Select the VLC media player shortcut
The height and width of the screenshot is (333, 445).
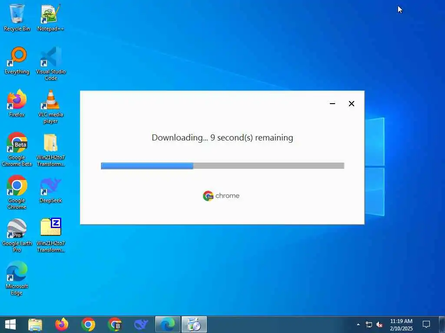point(50,107)
